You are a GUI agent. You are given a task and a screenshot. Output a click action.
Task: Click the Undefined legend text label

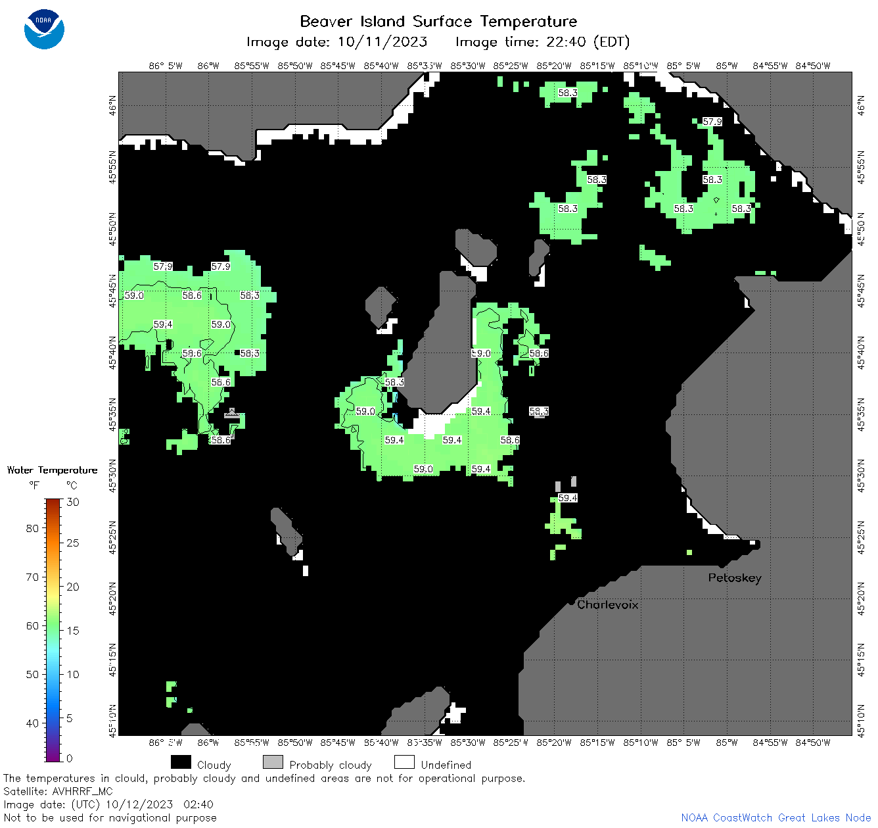[x=446, y=765]
